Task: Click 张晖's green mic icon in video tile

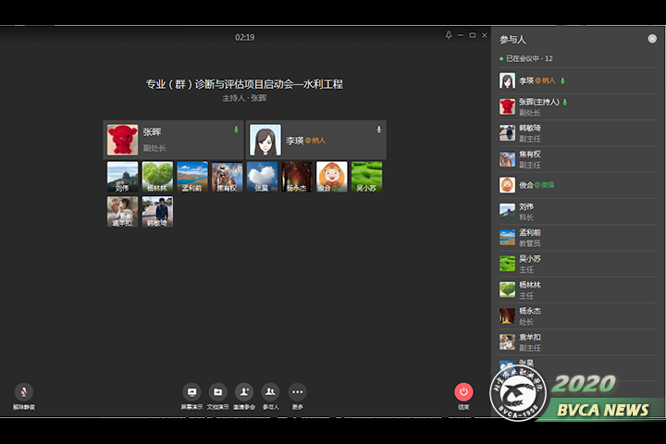Action: tap(236, 129)
